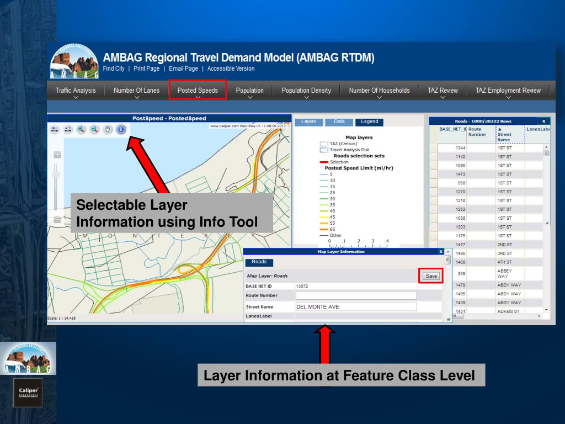Select the Legend tab

(x=369, y=122)
